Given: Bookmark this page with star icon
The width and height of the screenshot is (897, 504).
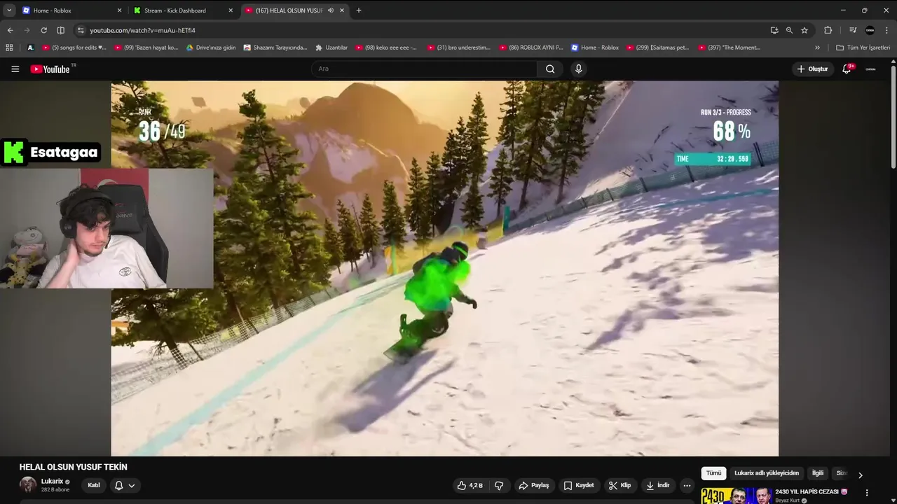Looking at the screenshot, I should (x=804, y=30).
